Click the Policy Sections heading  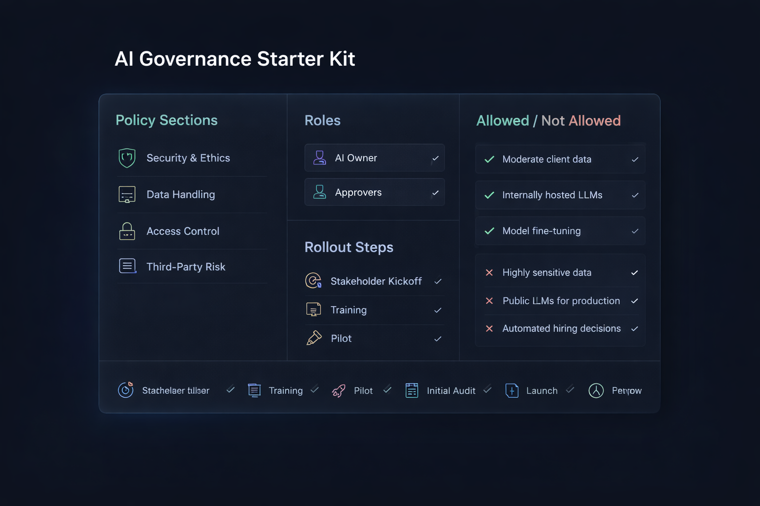(x=166, y=120)
